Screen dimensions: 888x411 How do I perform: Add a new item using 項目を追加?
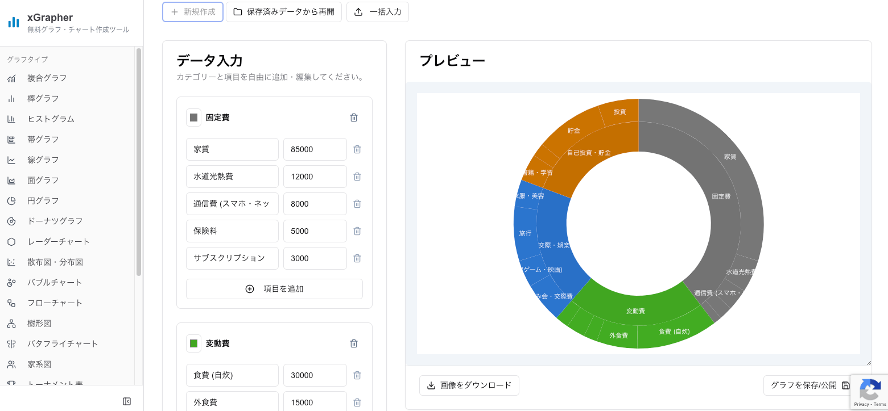[274, 288]
